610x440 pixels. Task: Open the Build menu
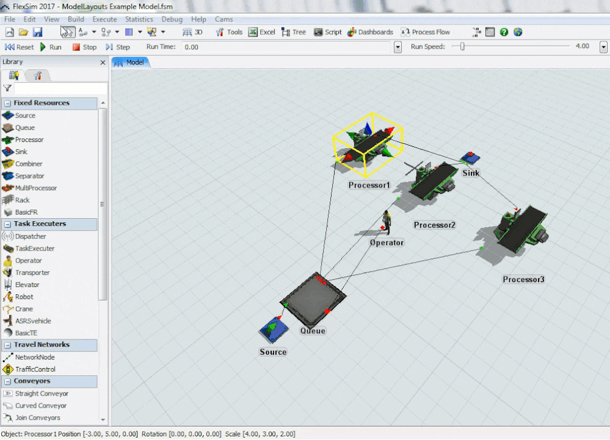coord(76,19)
